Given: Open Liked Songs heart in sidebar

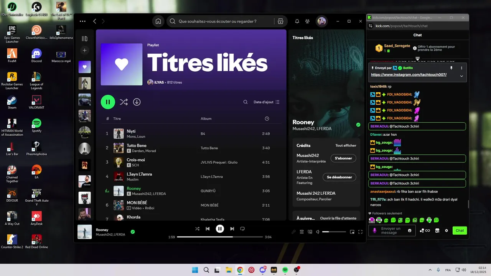Looking at the screenshot, I should (x=85, y=67).
